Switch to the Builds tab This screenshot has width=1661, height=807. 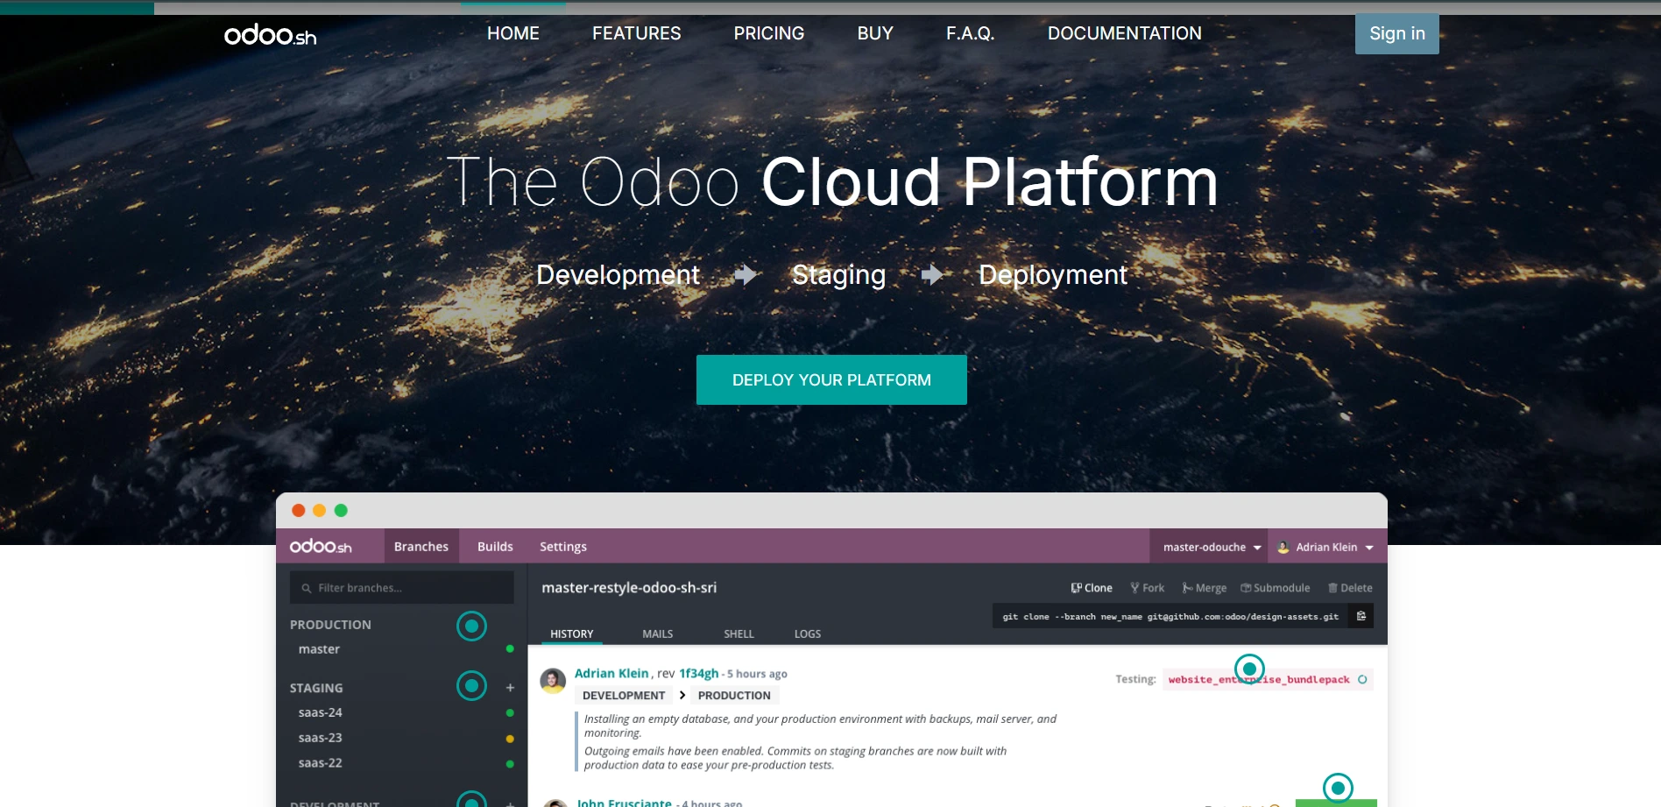coord(495,547)
